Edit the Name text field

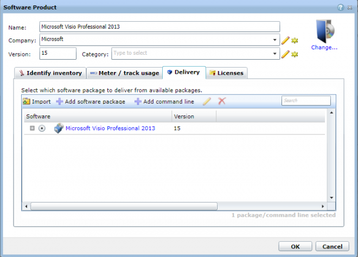click(x=159, y=27)
